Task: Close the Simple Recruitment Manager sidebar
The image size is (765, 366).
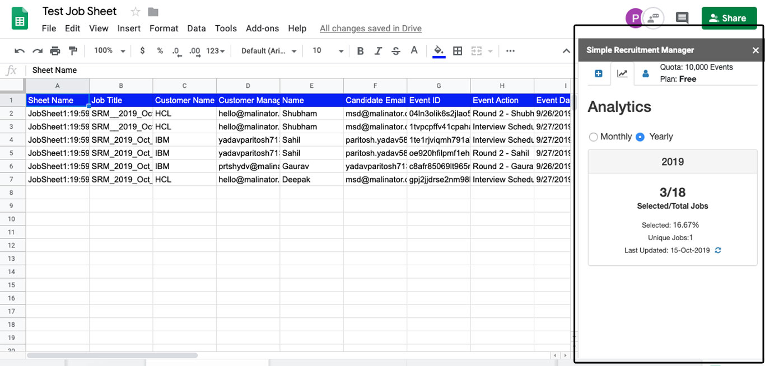Action: coord(755,50)
